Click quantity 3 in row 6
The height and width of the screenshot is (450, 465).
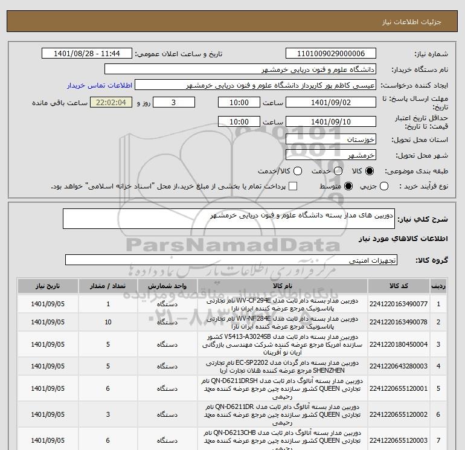(108, 414)
